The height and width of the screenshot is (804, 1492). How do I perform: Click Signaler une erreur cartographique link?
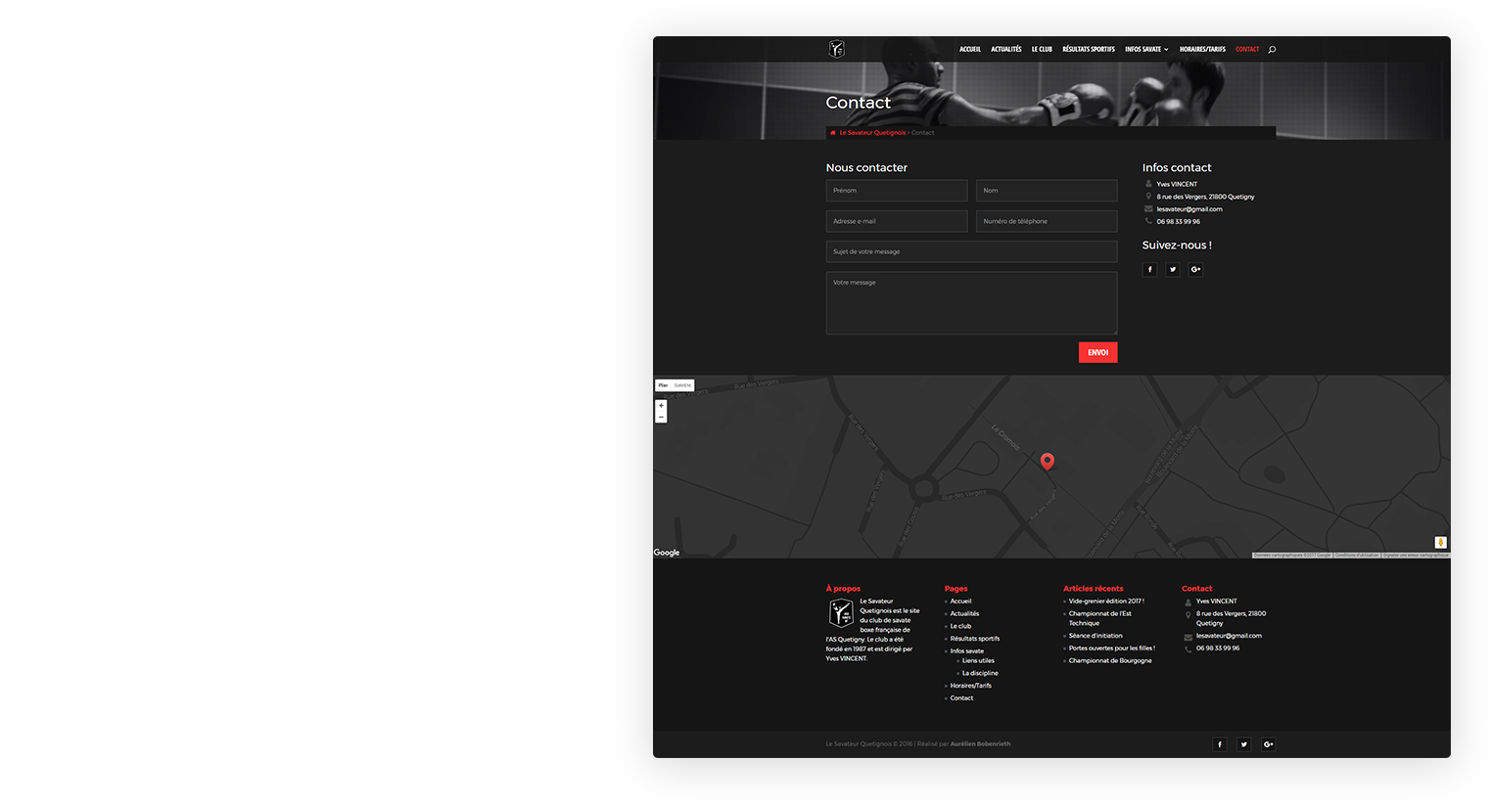(1416, 556)
